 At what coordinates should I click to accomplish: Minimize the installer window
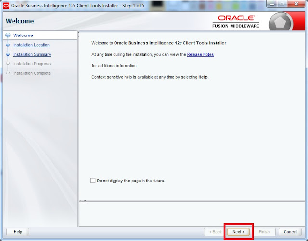(x=271, y=4)
